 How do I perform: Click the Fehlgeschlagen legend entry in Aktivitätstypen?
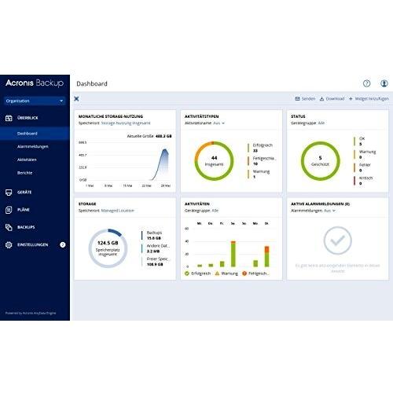262,161
